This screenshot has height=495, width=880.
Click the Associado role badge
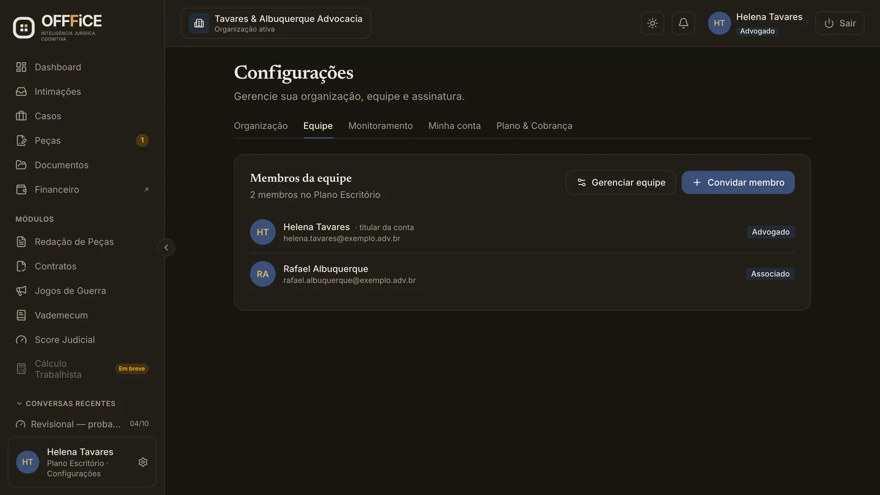[x=770, y=274]
